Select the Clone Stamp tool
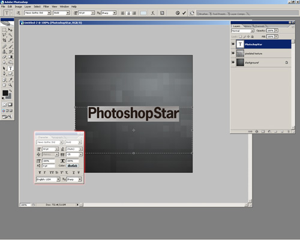This screenshot has width=300, height=240. (x=4, y=52)
